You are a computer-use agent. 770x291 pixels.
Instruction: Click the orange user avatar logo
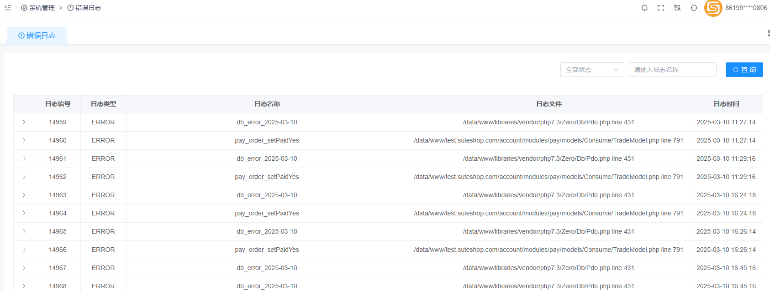click(713, 8)
